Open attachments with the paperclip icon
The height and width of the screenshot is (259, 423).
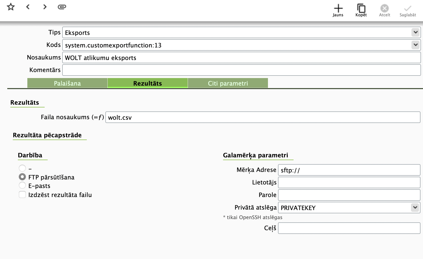click(x=62, y=7)
